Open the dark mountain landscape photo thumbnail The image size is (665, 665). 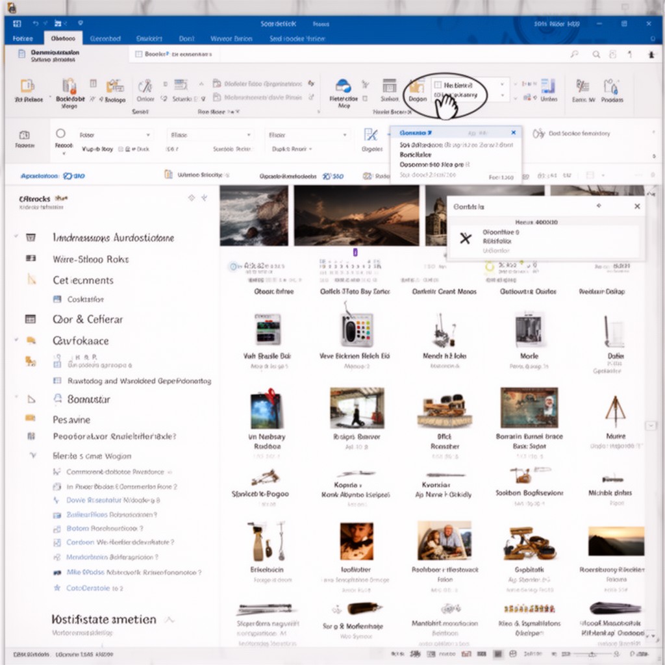(357, 216)
